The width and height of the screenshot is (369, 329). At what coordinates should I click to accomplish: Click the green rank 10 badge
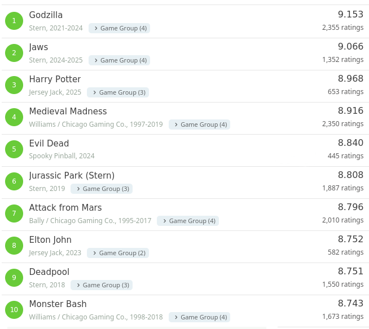tap(14, 310)
